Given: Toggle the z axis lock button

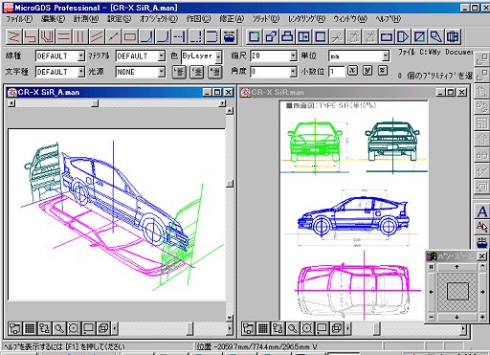Looking at the screenshot, I should [383, 71].
